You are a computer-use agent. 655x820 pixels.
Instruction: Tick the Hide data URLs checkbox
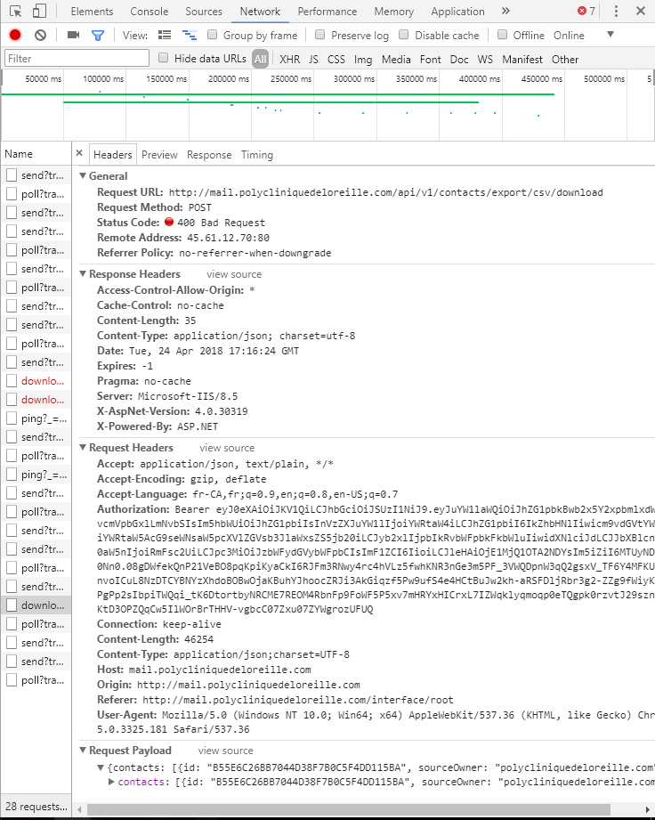[163, 59]
